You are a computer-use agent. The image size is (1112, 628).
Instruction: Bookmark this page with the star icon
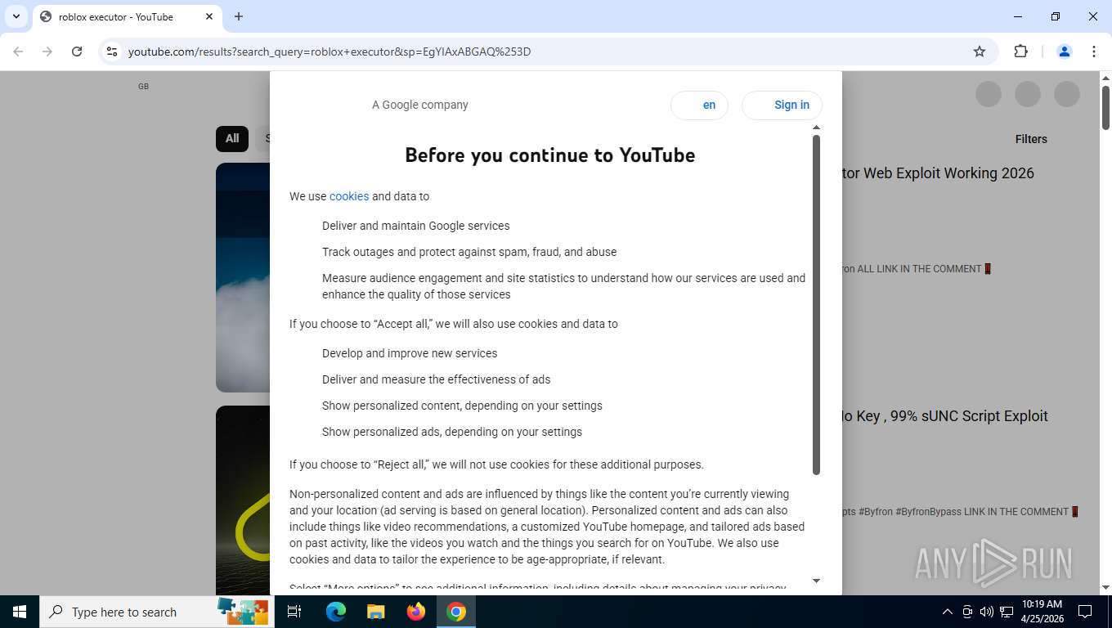tap(980, 52)
